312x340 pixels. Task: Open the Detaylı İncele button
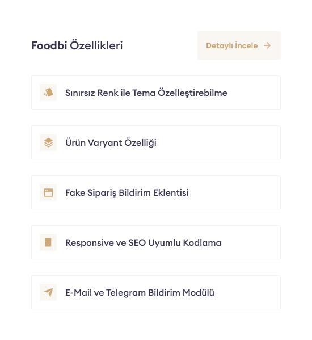click(x=239, y=45)
